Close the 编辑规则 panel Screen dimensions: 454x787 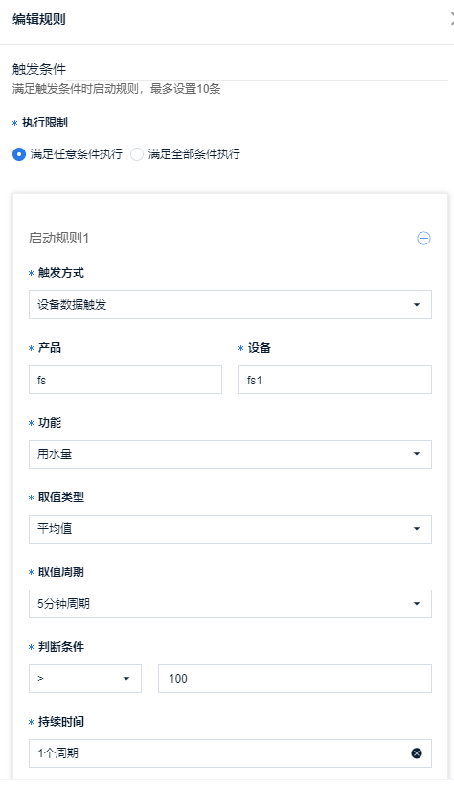(451, 19)
